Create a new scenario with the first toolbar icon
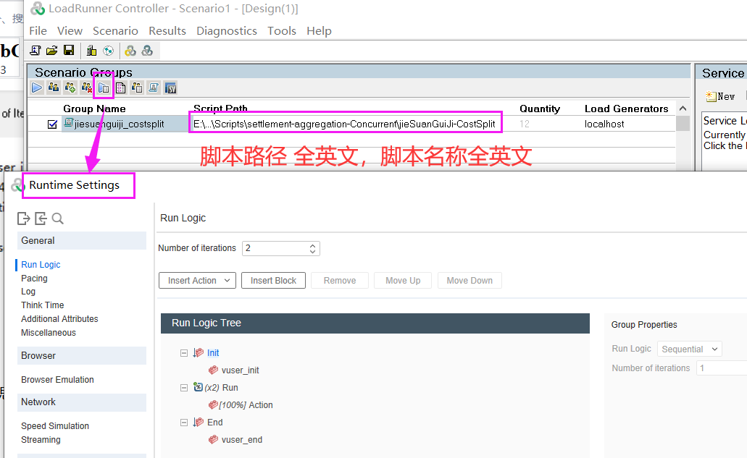Screen dimensions: 747x458 click(35, 50)
